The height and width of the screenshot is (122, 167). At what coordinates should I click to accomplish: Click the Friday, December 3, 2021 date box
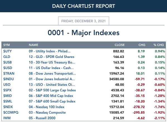(x=84, y=21)
